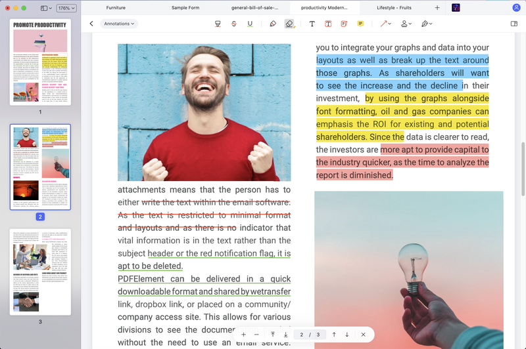Viewport: 526px width, 349px height.
Task: Select the pencil drawing tool
Action: (273, 24)
